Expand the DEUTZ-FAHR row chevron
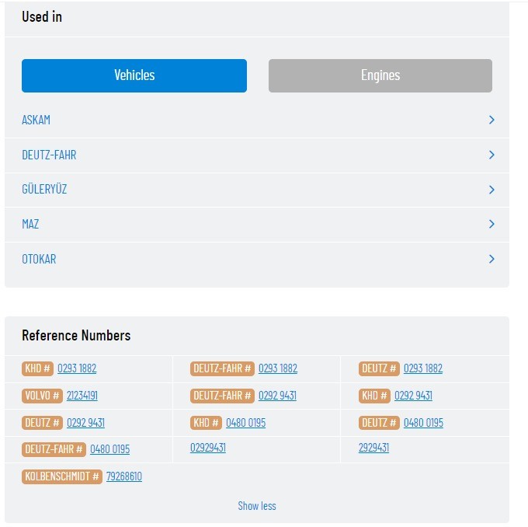Viewport: 528px width, 527px height. [492, 155]
